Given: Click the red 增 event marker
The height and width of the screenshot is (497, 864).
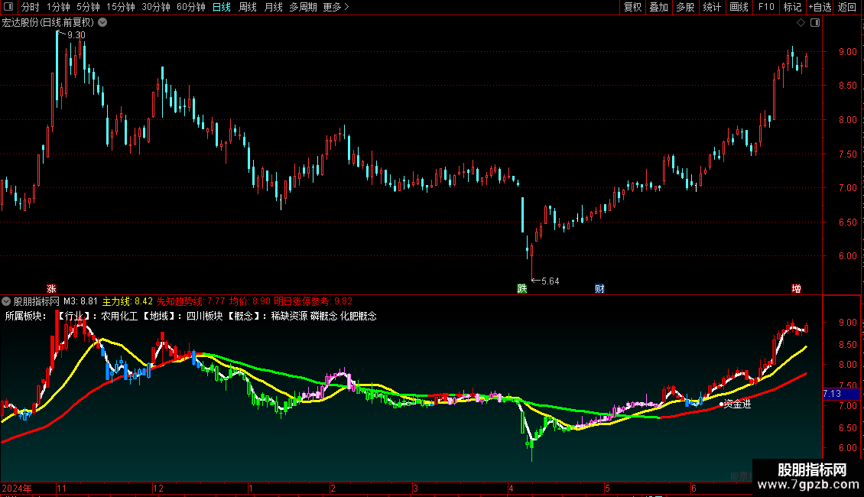Looking at the screenshot, I should pos(796,289).
